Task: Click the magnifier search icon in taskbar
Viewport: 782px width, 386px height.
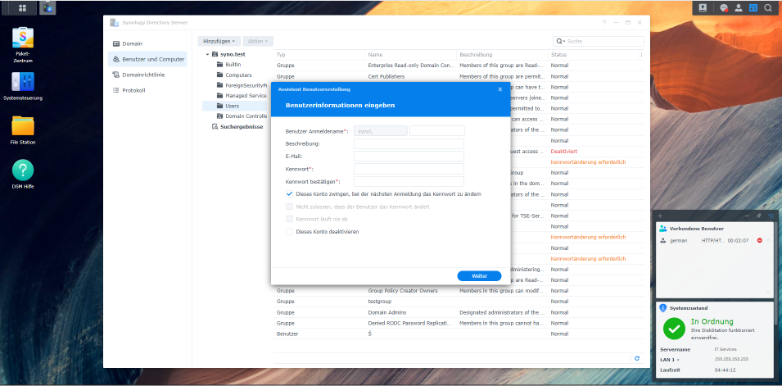Action: pyautogui.click(x=768, y=7)
